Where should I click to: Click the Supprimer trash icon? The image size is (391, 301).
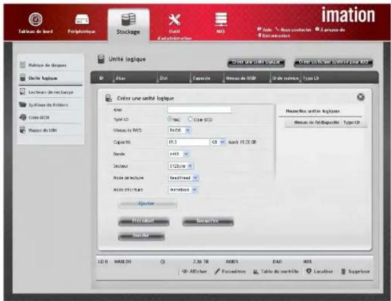click(x=344, y=271)
